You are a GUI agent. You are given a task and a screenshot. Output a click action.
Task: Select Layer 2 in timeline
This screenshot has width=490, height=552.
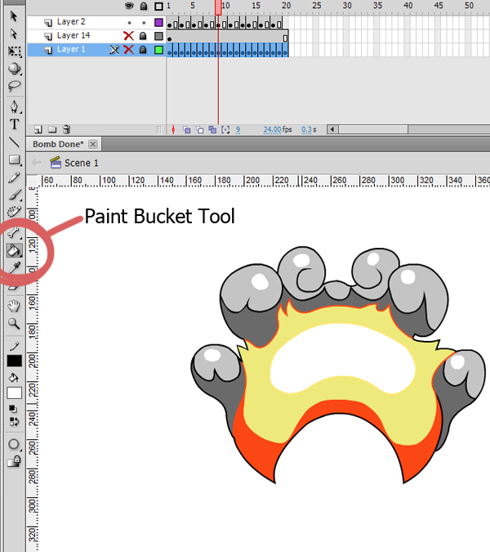pyautogui.click(x=71, y=22)
